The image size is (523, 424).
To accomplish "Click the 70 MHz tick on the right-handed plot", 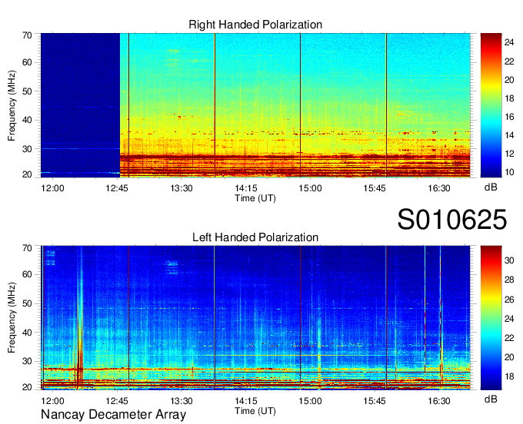I will point(28,35).
